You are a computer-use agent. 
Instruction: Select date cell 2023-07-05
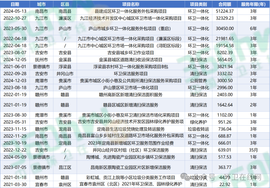(15, 167)
